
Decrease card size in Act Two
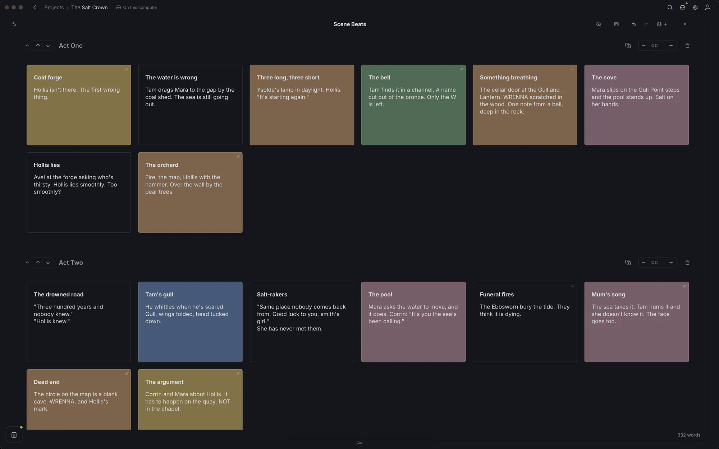coord(644,263)
